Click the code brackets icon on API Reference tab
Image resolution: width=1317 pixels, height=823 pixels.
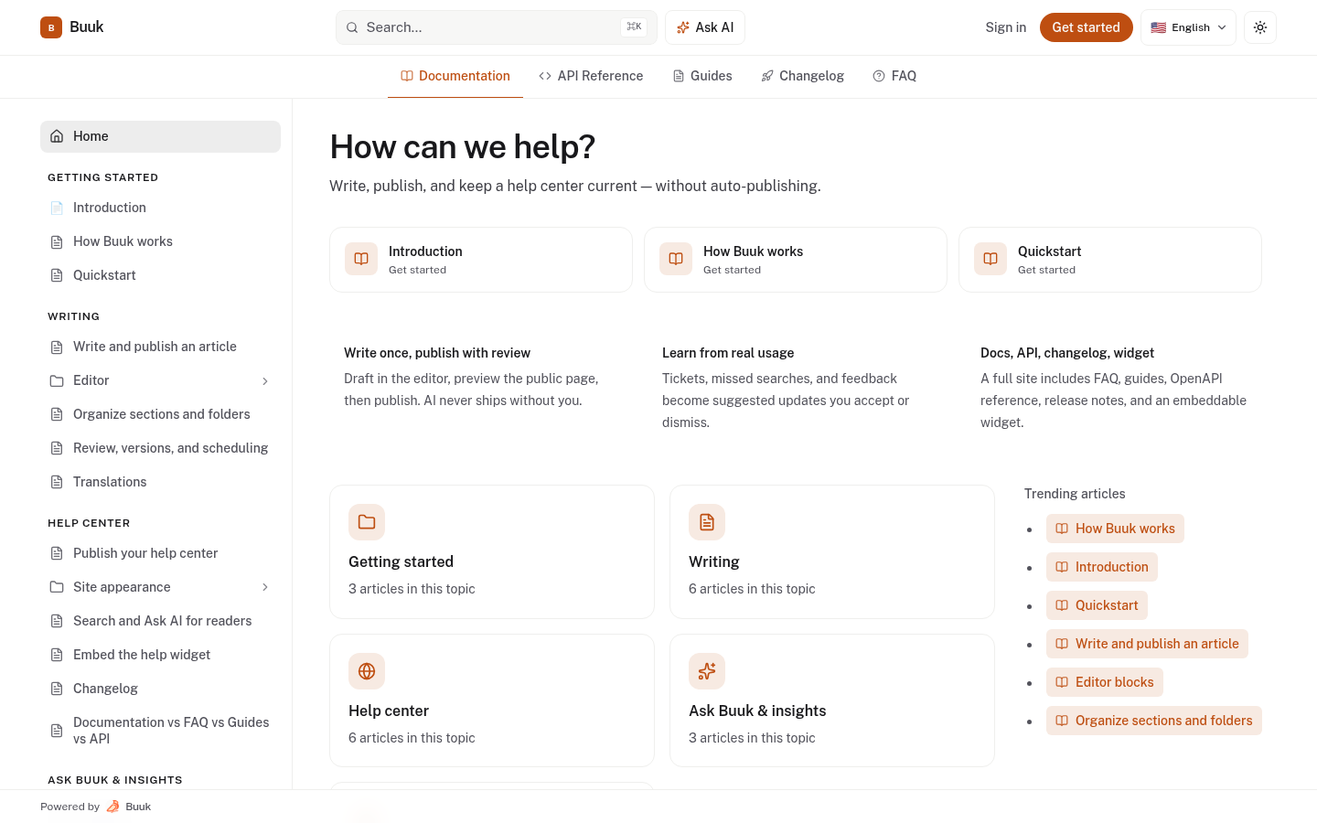pos(545,76)
